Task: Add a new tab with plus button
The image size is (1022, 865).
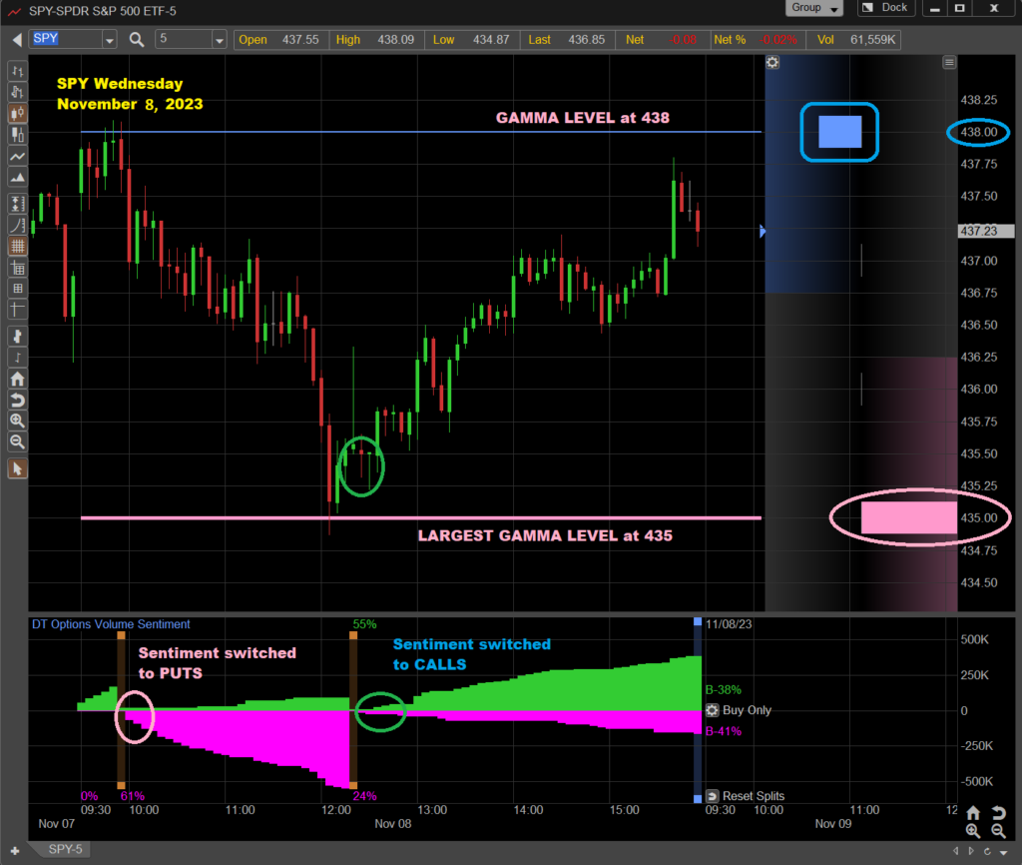Action: click(14, 851)
